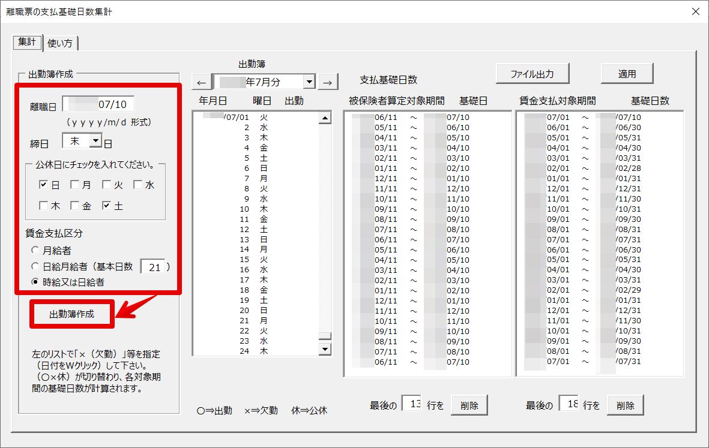Enable the 月 (Monday) holiday checkbox
The image size is (709, 448).
point(75,185)
